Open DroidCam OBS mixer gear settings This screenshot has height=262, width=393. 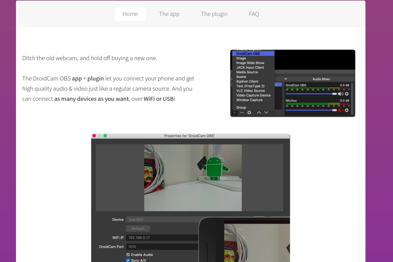347,94
